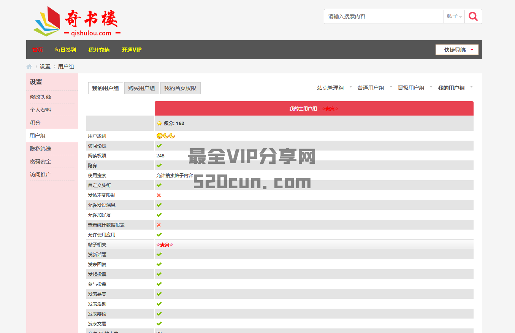Click the 允许搜索帖子内容 text
The width and height of the screenshot is (515, 333).
coord(174,176)
